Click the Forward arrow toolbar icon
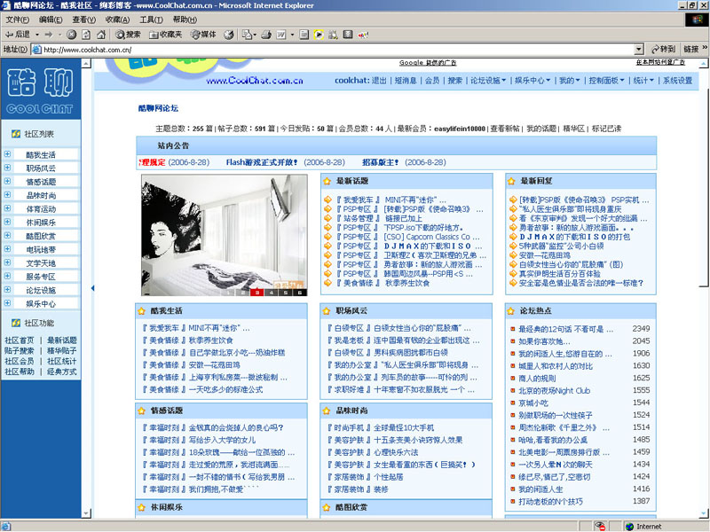710x532 pixels. click(x=49, y=35)
